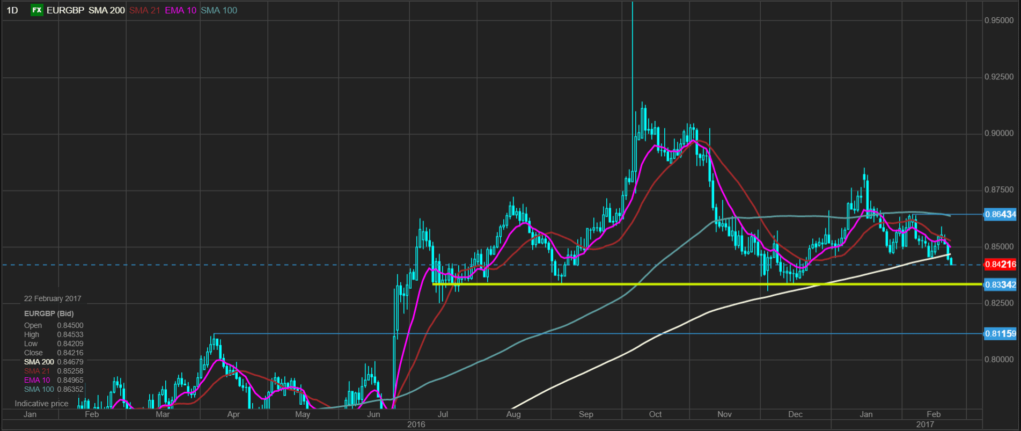Click the 2017 year label on time axis
The width and height of the screenshot is (1021, 431).
[925, 425]
